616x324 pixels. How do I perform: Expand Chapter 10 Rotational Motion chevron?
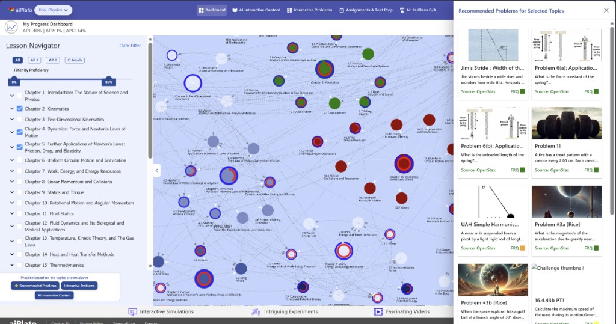[x=12, y=203]
